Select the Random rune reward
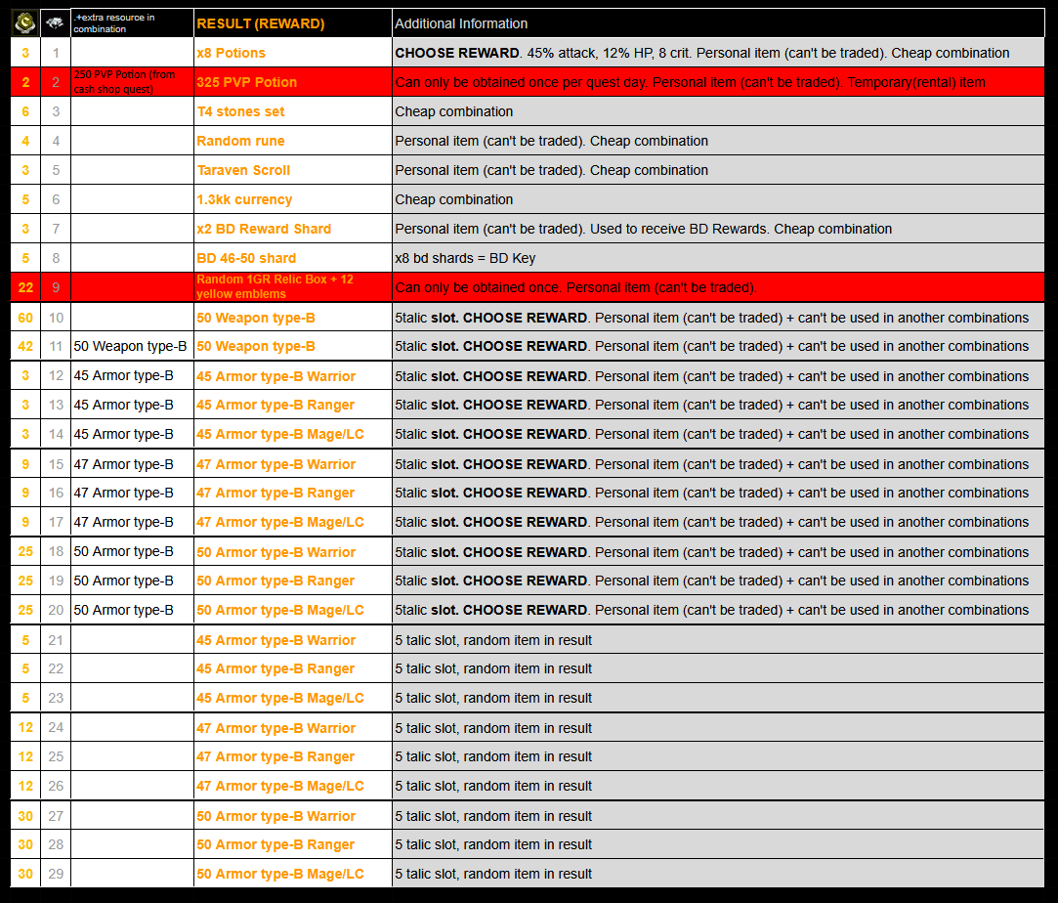The image size is (1058, 903). pyautogui.click(x=240, y=141)
